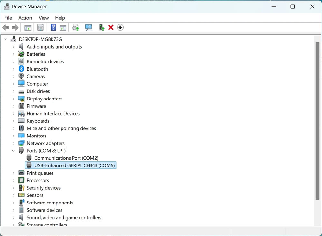Click the down arrow Disable device icon
322x236 pixels.
120,27
